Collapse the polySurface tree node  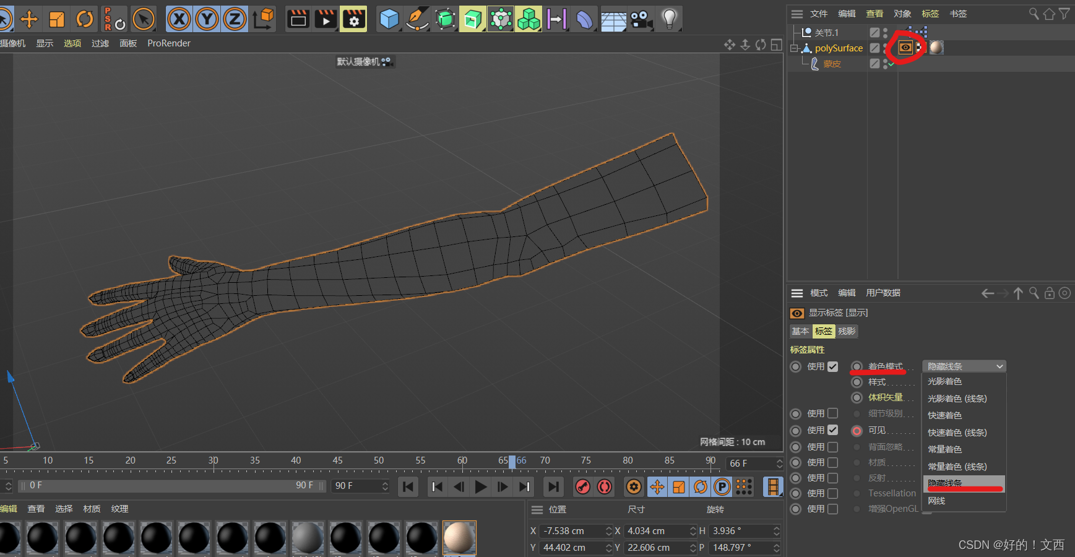[x=794, y=48]
